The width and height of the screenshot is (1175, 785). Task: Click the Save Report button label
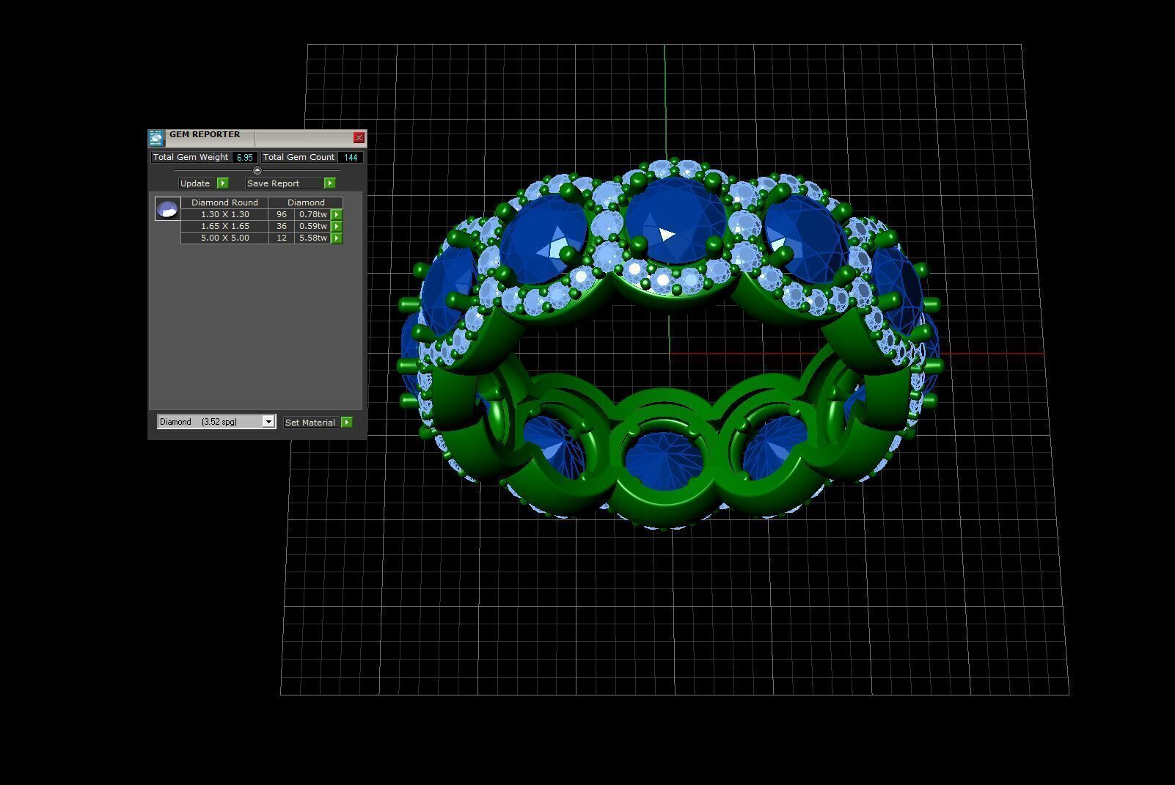(273, 183)
